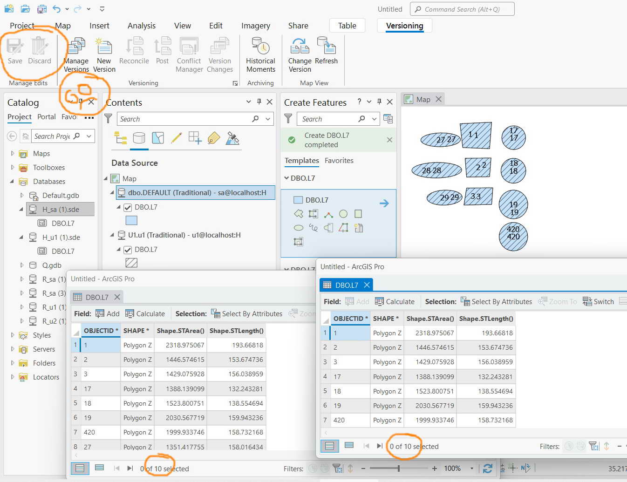Viewport: 627px width, 482px height.
Task: Collapse the Databases tree node
Action: pos(12,182)
